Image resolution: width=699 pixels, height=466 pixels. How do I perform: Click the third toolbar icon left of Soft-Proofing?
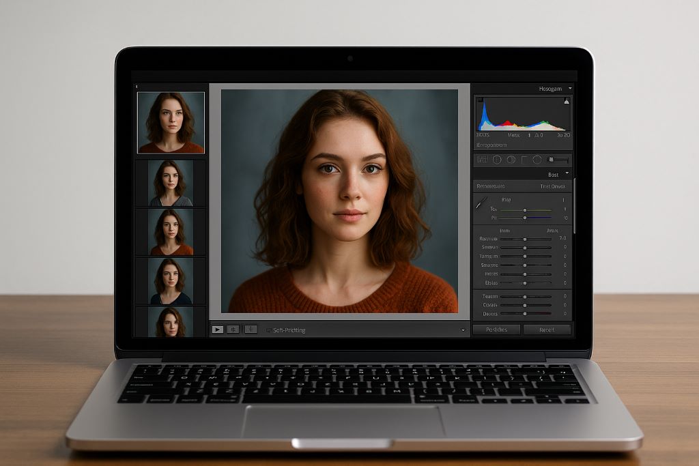click(251, 330)
